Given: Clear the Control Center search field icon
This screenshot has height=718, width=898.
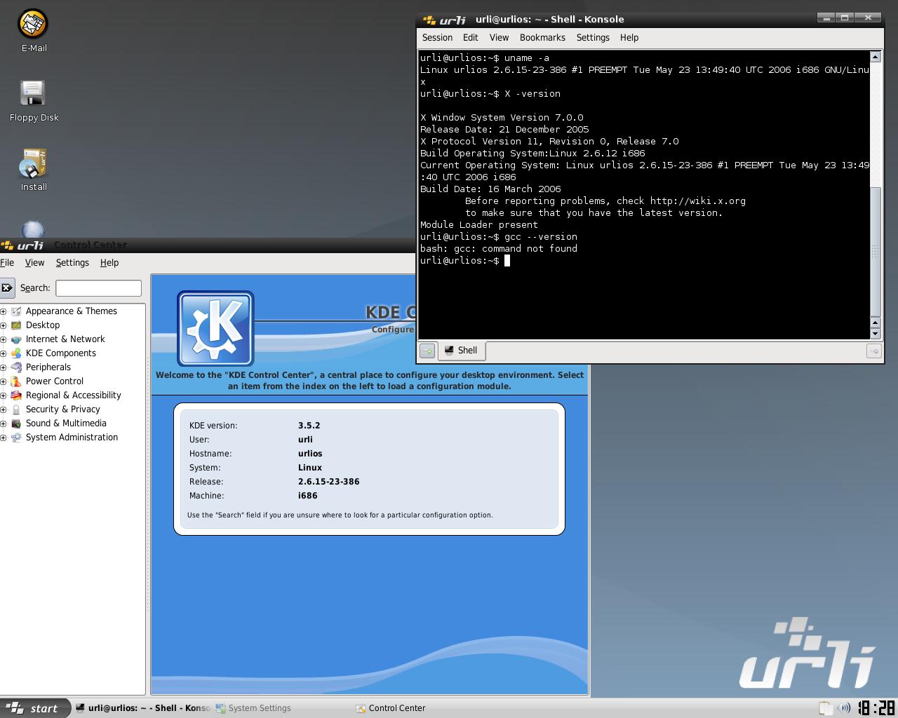Looking at the screenshot, I should click(7, 287).
